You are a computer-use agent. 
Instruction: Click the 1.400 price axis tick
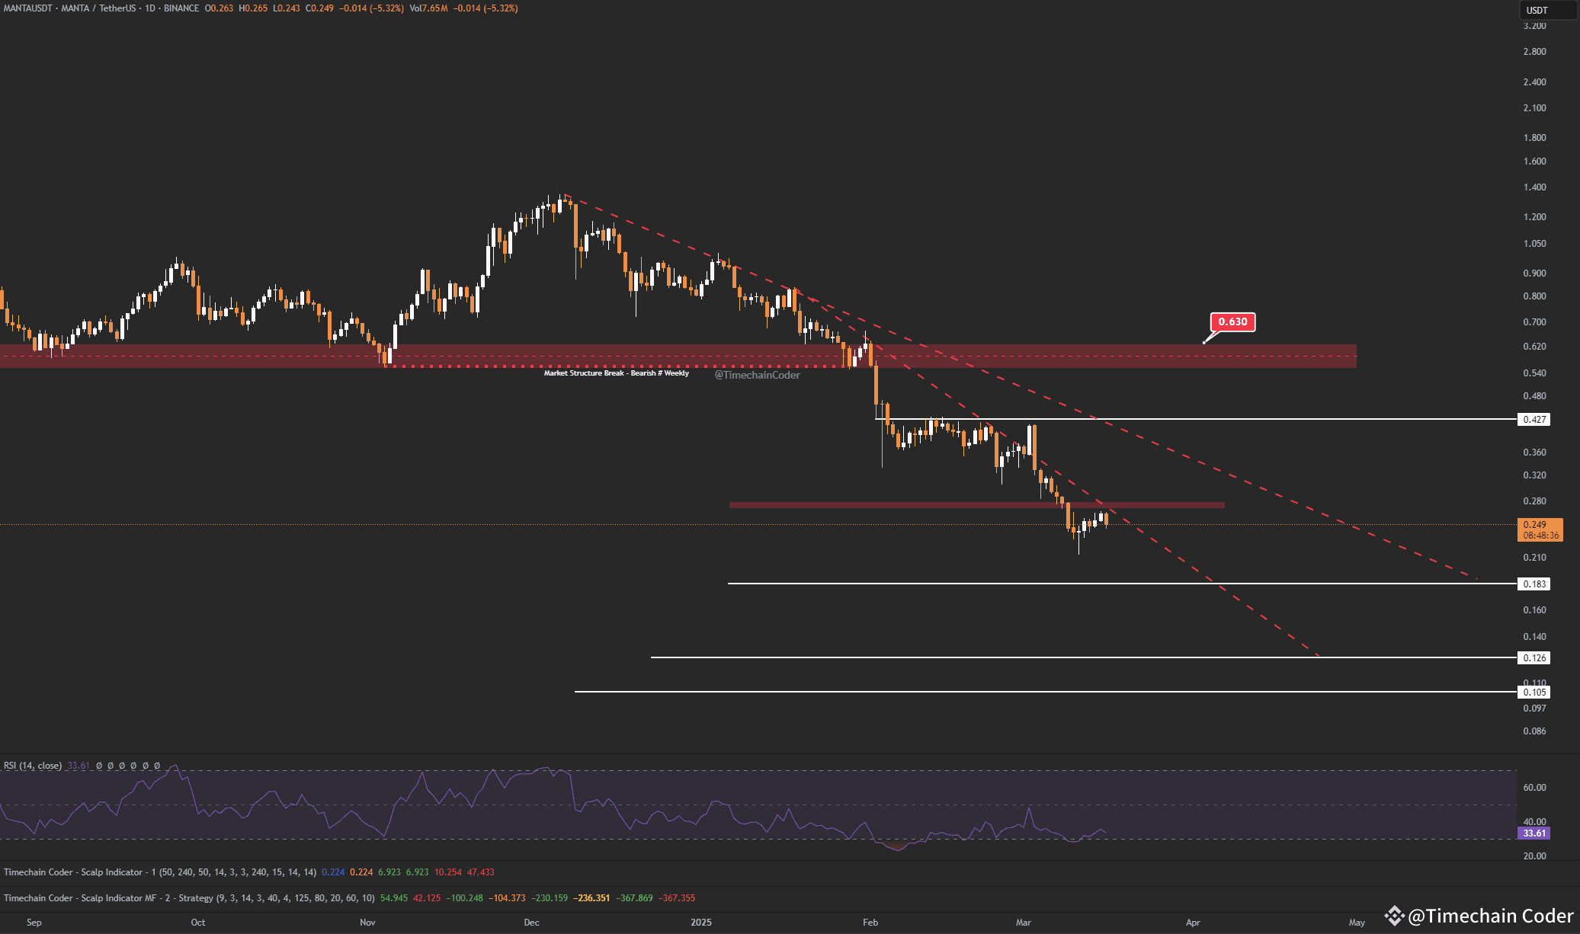tap(1534, 187)
